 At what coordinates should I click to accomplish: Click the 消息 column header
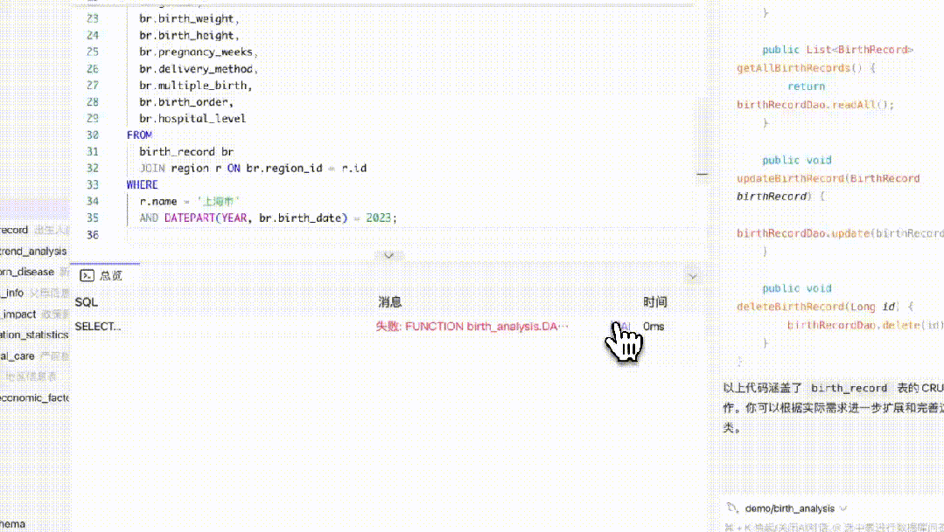[x=389, y=301]
